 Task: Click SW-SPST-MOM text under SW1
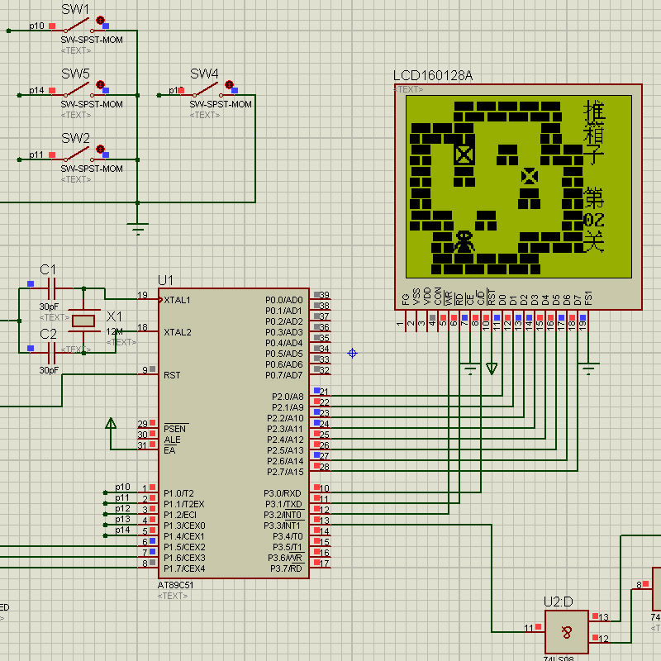92,40
